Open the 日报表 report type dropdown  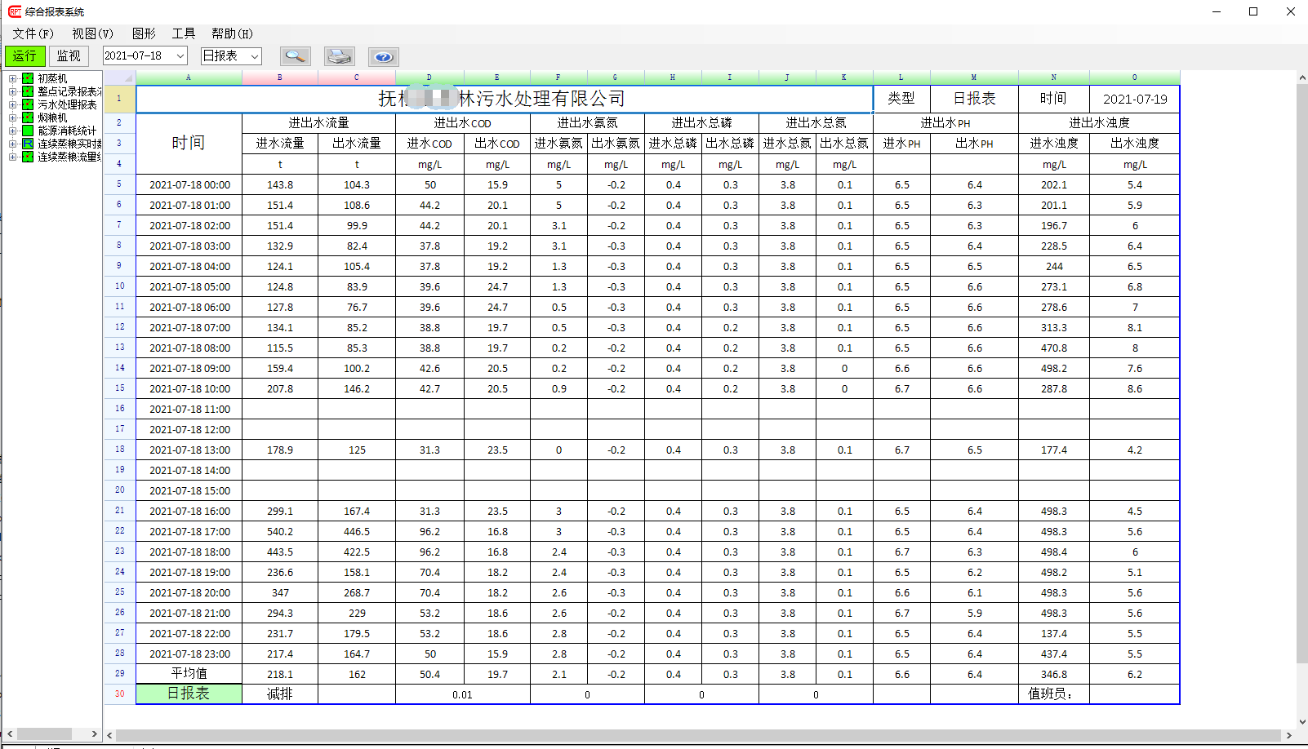point(255,56)
